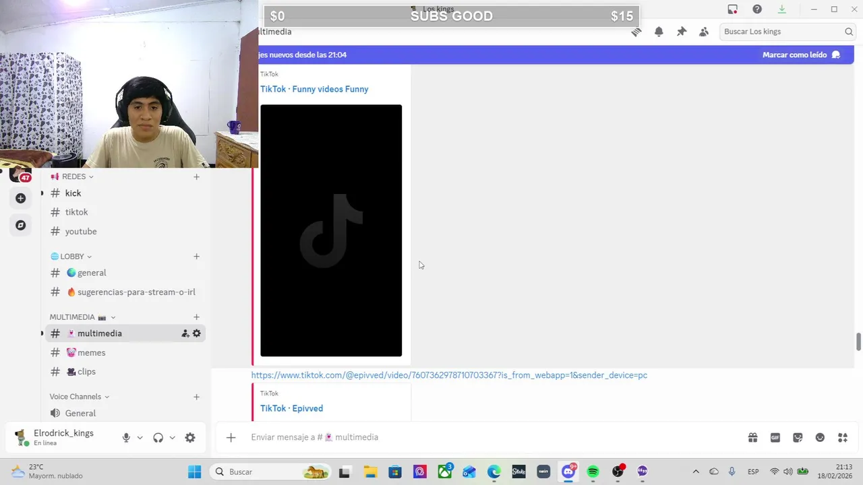The height and width of the screenshot is (485, 863).
Task: Click the server avatar with 47 badge
Action: (20, 174)
